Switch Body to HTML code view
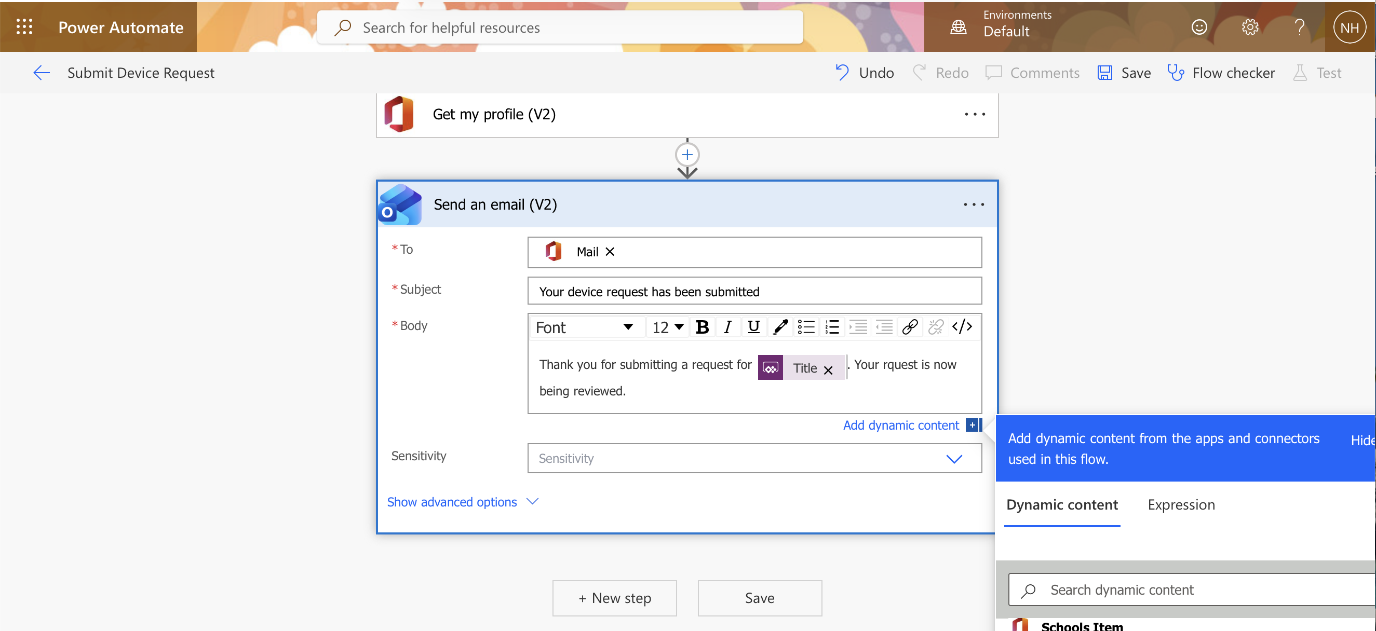1376x631 pixels. pyautogui.click(x=962, y=327)
